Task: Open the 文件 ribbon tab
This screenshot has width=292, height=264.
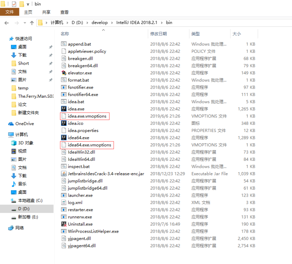Action: [x=9, y=12]
